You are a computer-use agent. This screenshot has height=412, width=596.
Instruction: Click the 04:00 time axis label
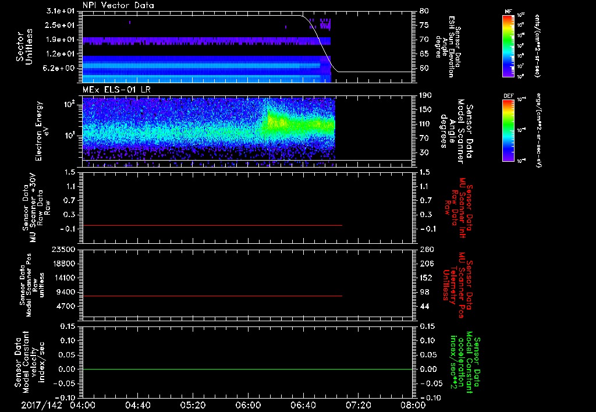(83, 405)
